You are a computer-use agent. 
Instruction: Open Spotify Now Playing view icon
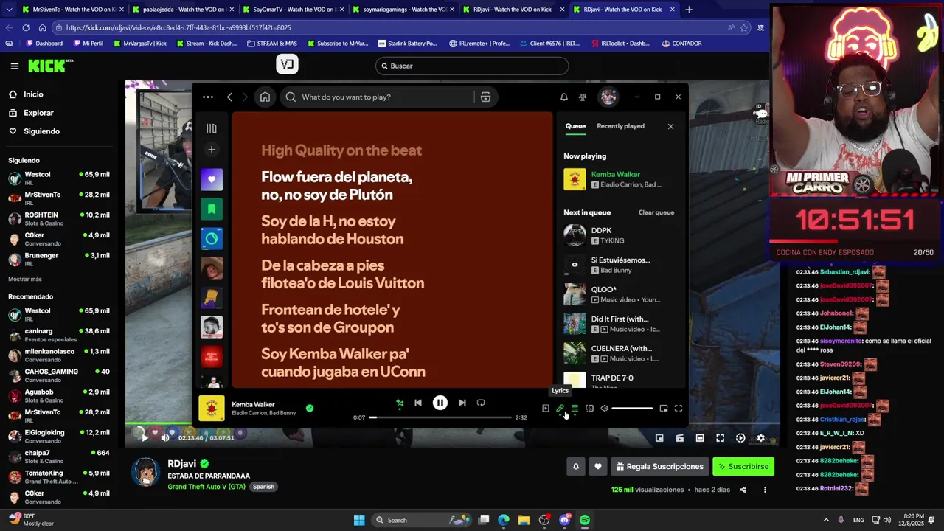[x=546, y=408]
